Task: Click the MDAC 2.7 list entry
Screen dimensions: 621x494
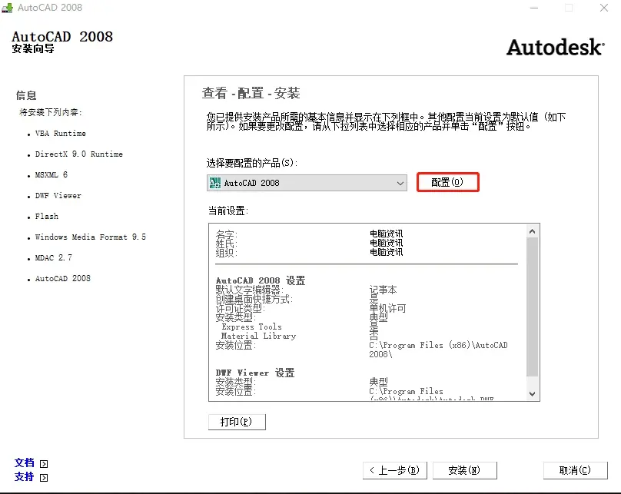Action: 54,257
